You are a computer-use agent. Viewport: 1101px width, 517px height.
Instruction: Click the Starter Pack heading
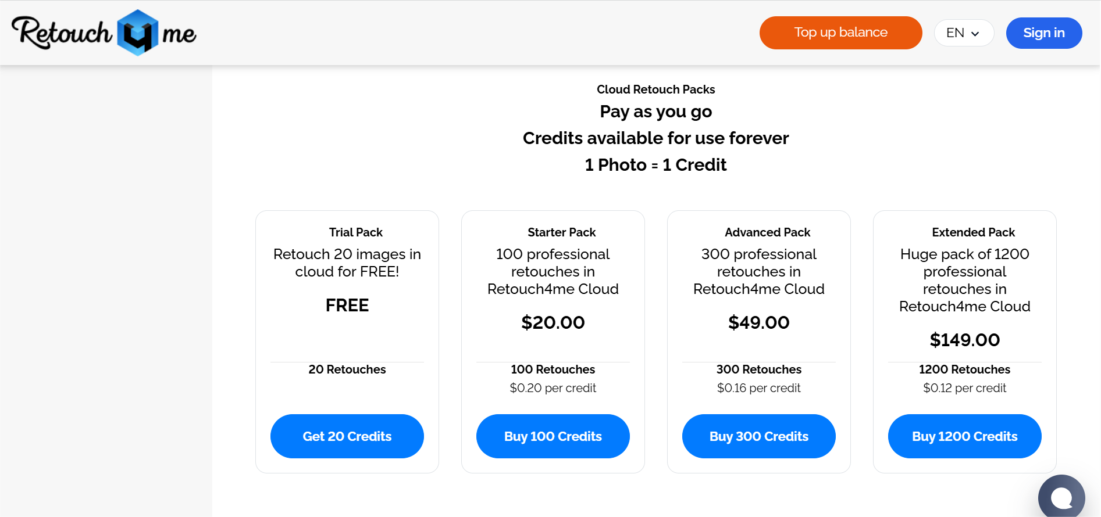pyautogui.click(x=561, y=232)
